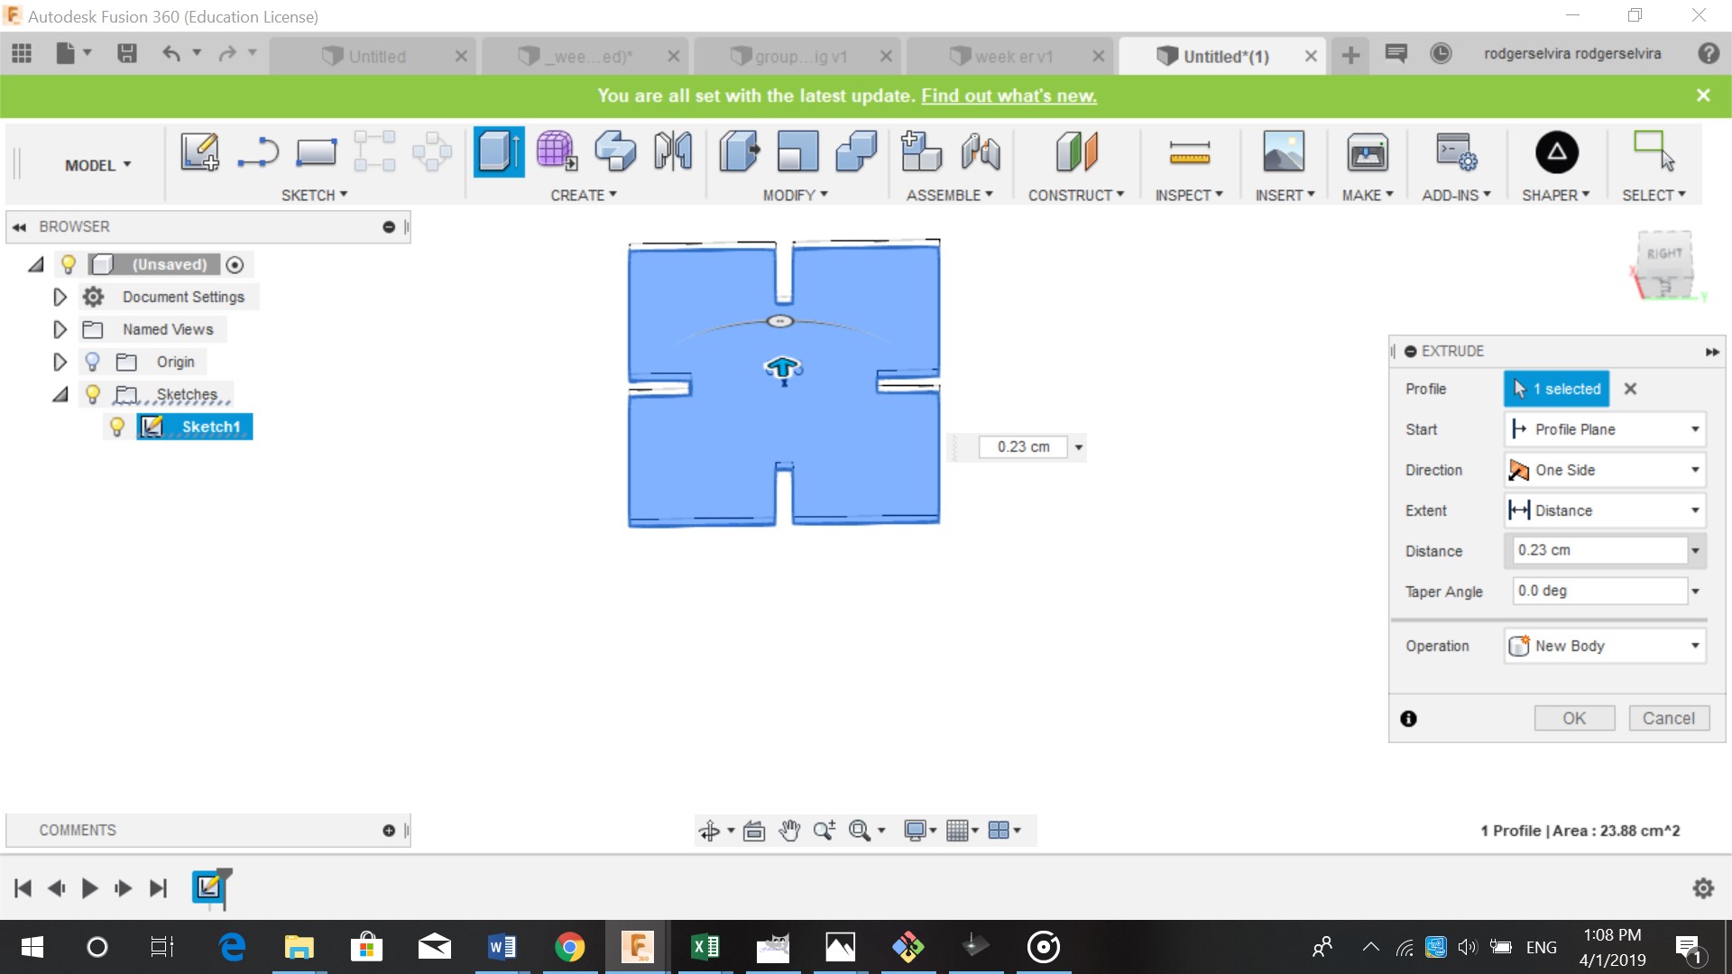Select the Create Sketch tool icon
1732x974 pixels.
point(199,152)
